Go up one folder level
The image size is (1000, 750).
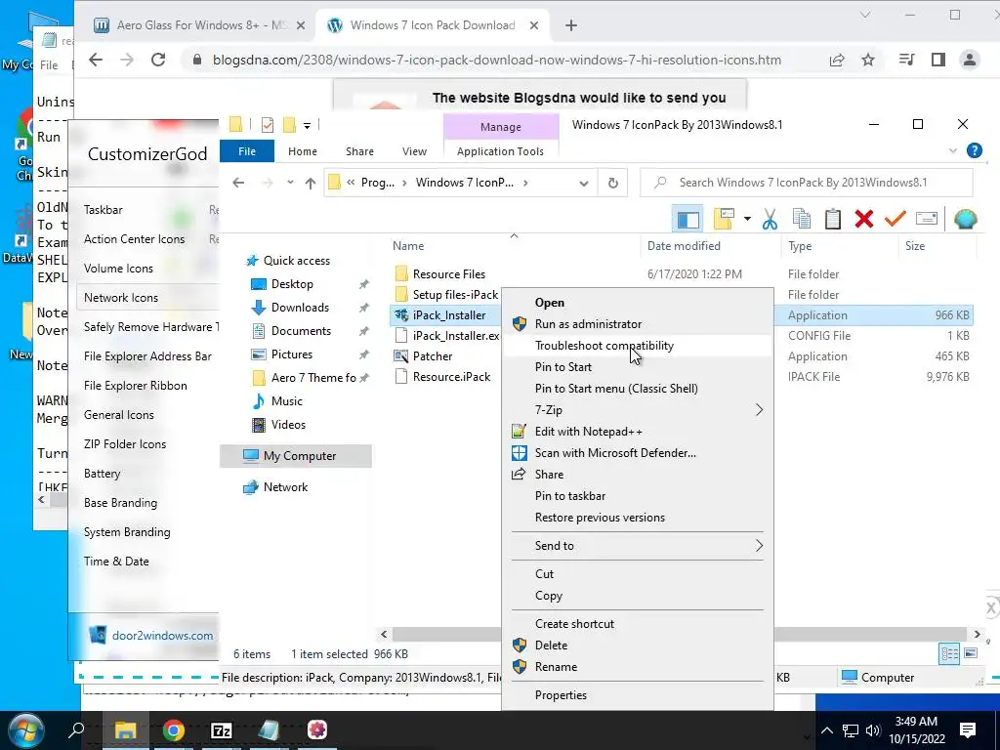click(x=311, y=183)
